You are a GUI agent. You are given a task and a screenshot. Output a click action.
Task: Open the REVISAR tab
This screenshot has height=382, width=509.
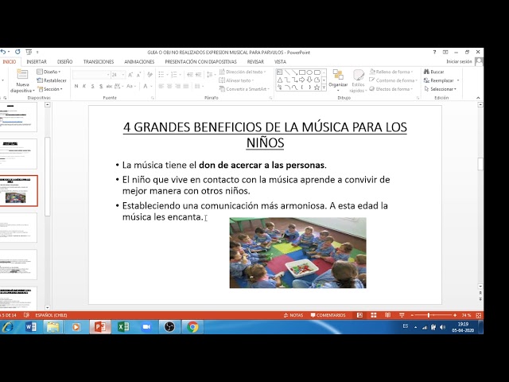(x=255, y=62)
